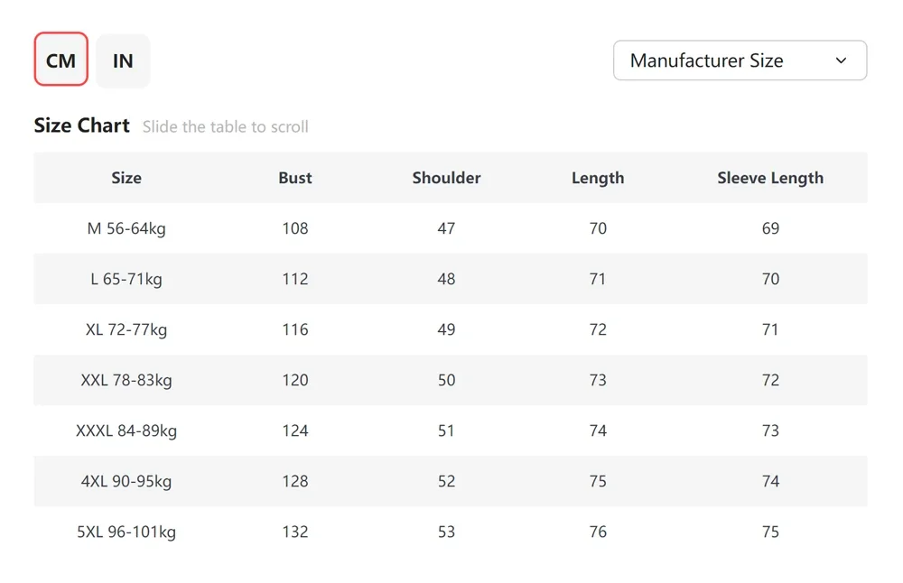Viewport: 903px width, 583px height.
Task: Click sleeve length value 75 for 5XL
Action: click(x=770, y=532)
